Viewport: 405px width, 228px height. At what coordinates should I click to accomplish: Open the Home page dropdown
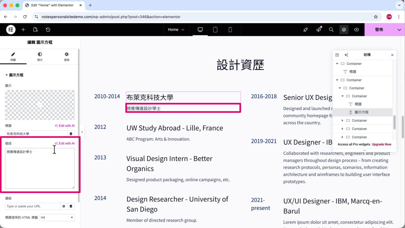click(176, 29)
